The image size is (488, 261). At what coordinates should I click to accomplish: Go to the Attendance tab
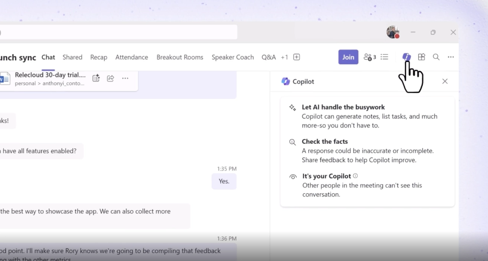(x=131, y=57)
